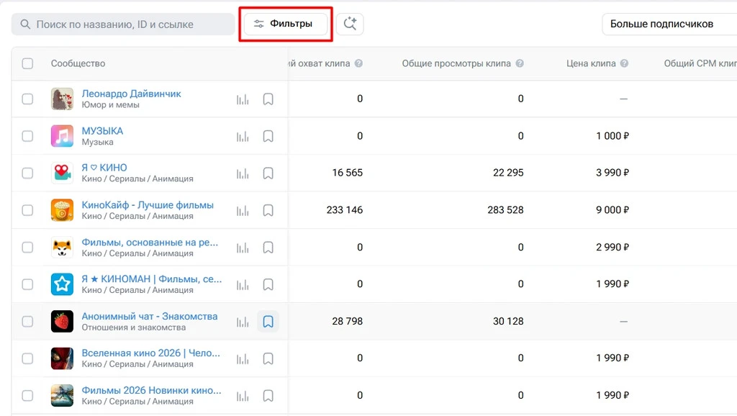Viewport: 737px width, 416px height.
Task: Click highlighted bookmark for Анонимный чат - Знакомства
Action: click(268, 322)
